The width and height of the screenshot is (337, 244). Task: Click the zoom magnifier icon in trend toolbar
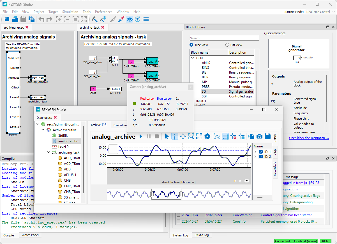coord(191,136)
